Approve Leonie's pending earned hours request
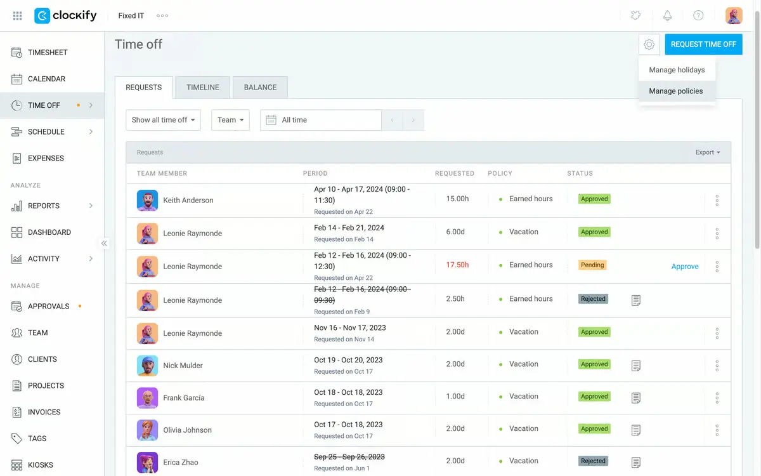 685,267
